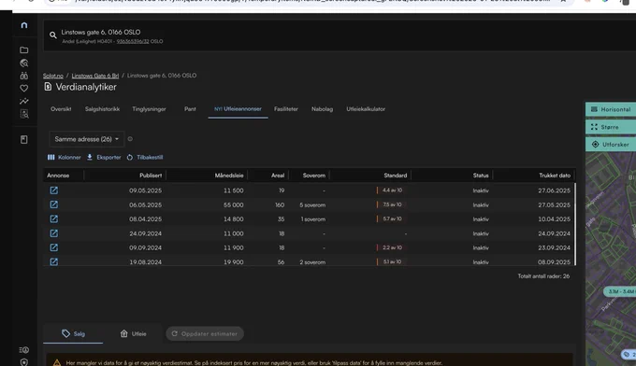Sort by the Status column header
This screenshot has width=636, height=366.
(481, 176)
